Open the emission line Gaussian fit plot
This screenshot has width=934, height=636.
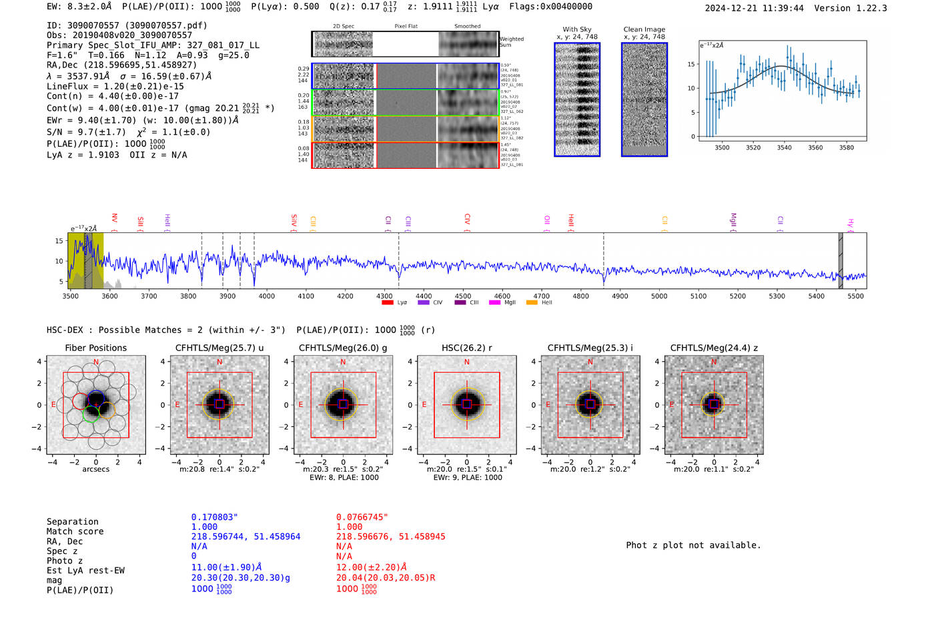[783, 91]
